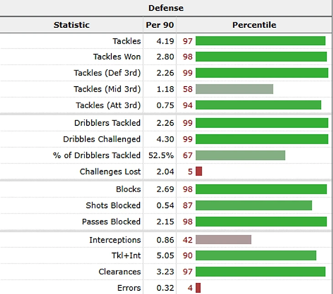Select the Tackles (Def 3rd) label

click(x=107, y=73)
